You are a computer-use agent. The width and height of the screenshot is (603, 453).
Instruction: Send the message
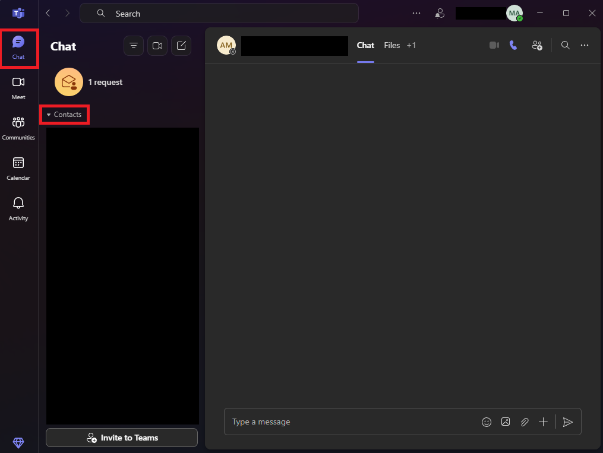tap(567, 422)
